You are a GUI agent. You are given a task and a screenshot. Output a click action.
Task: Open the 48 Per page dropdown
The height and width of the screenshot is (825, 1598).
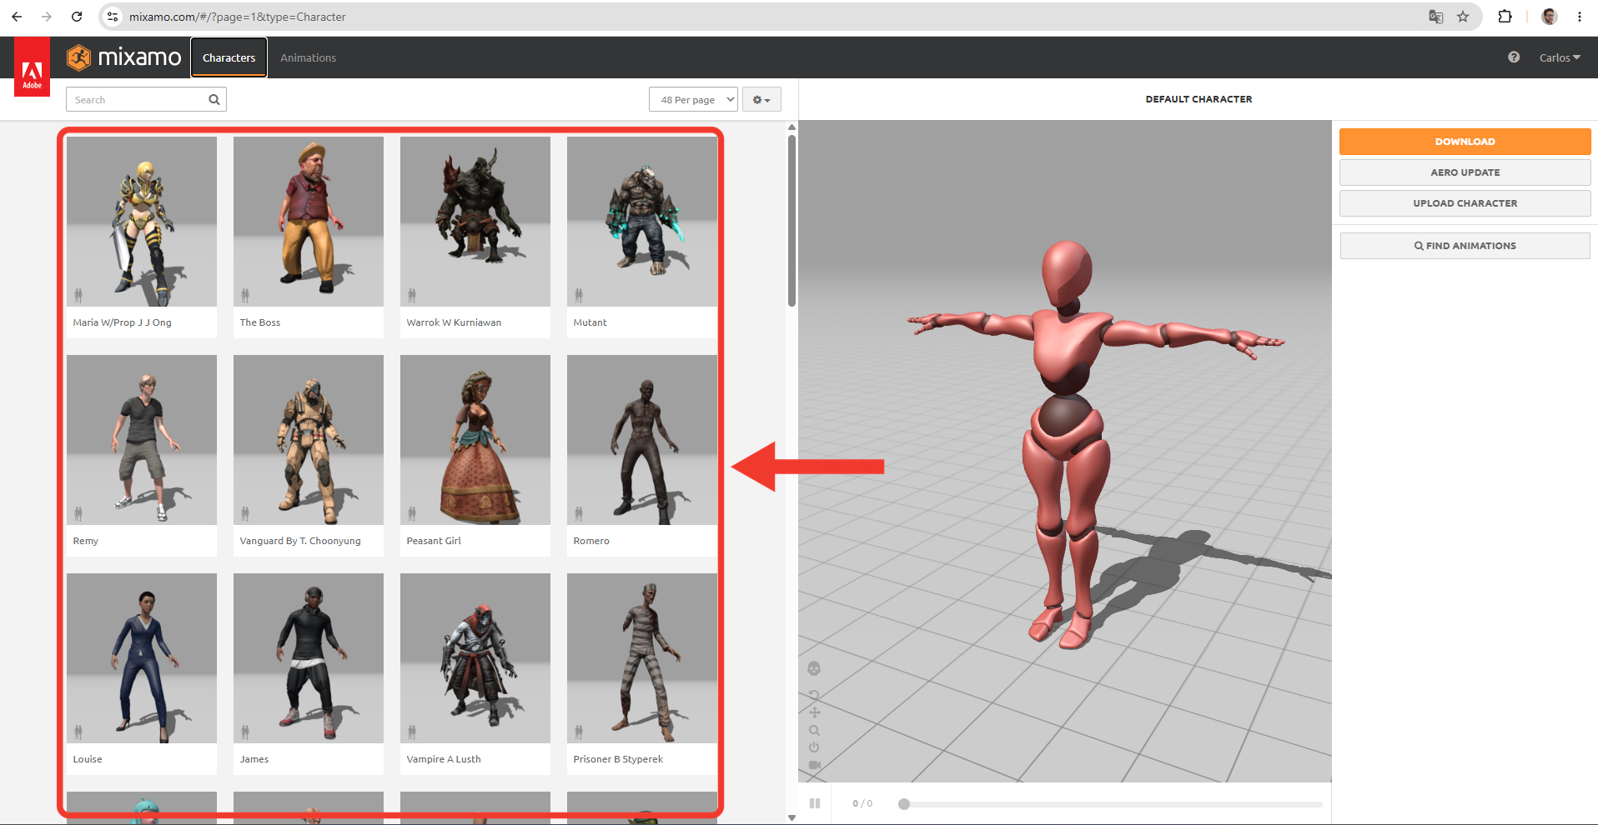(693, 100)
